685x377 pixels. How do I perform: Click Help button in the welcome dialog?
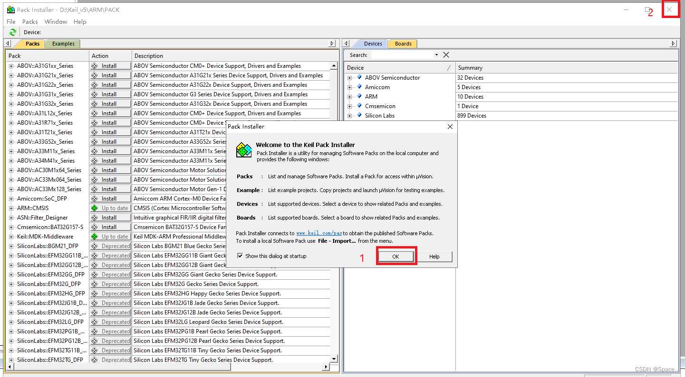pyautogui.click(x=434, y=257)
